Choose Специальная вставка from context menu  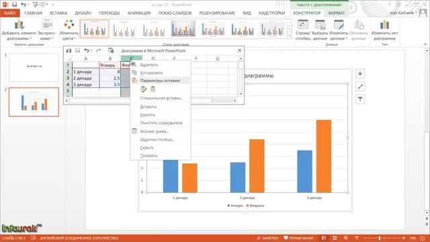(161, 98)
